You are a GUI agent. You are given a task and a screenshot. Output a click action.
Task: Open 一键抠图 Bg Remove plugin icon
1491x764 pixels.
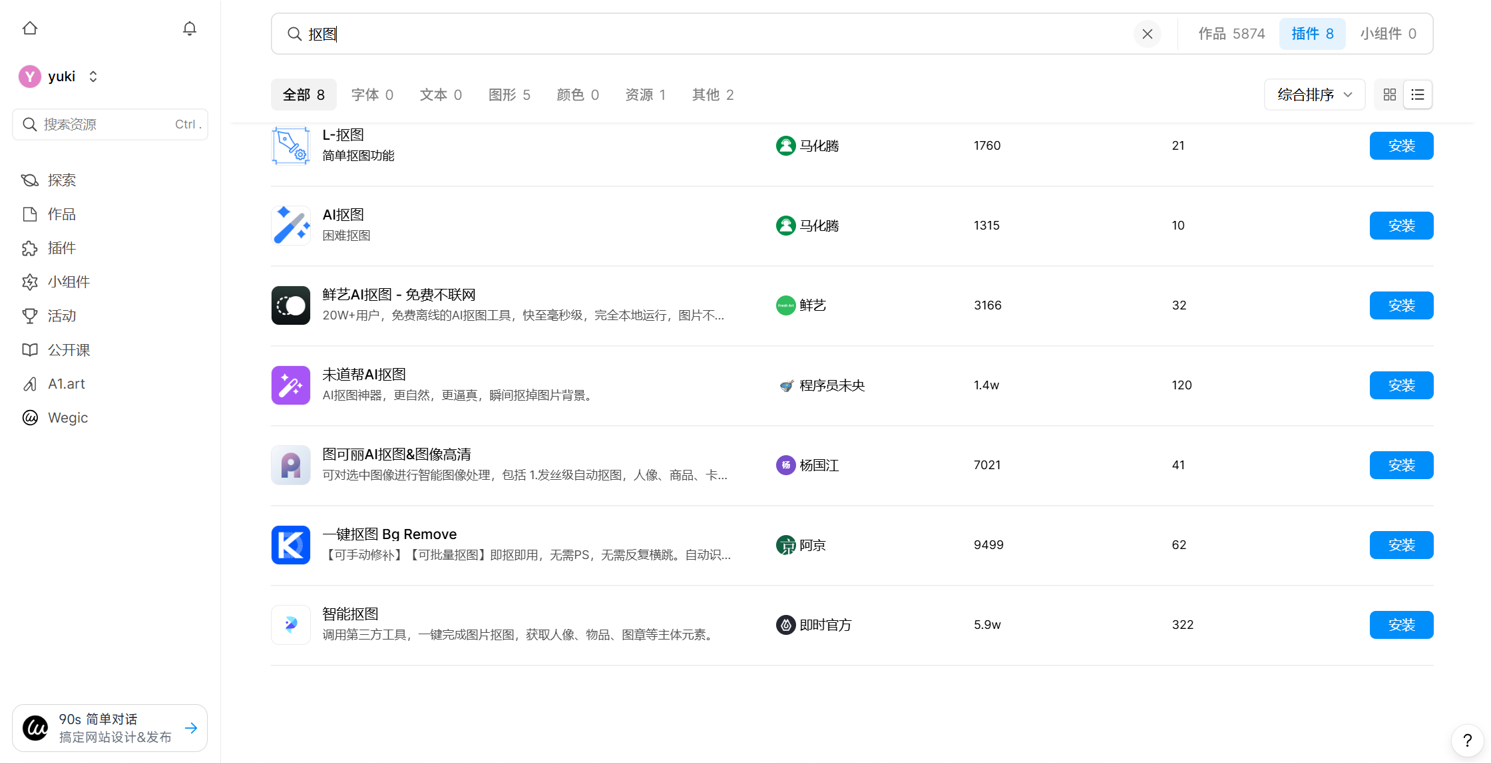tap(291, 545)
